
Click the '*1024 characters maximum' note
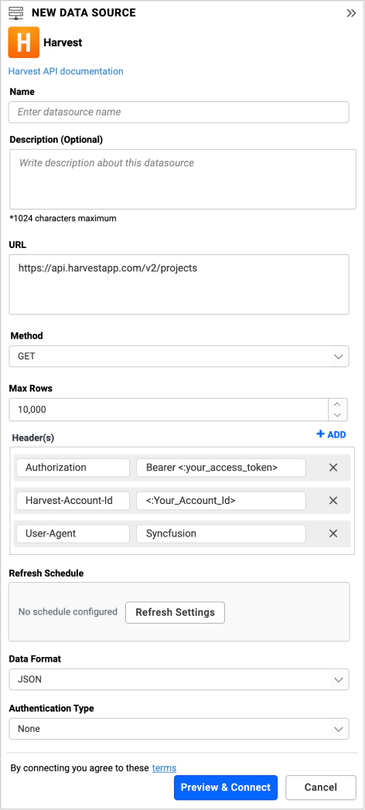tap(63, 218)
